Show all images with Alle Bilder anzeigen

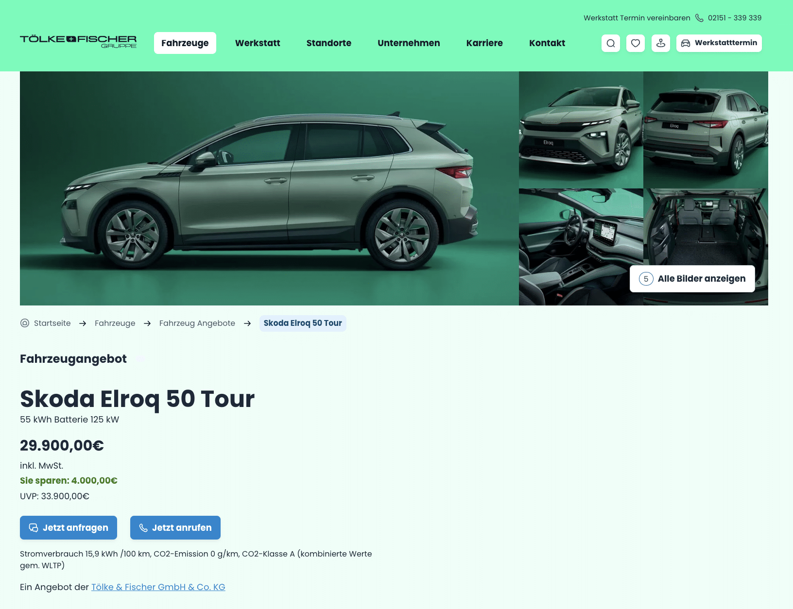point(692,279)
